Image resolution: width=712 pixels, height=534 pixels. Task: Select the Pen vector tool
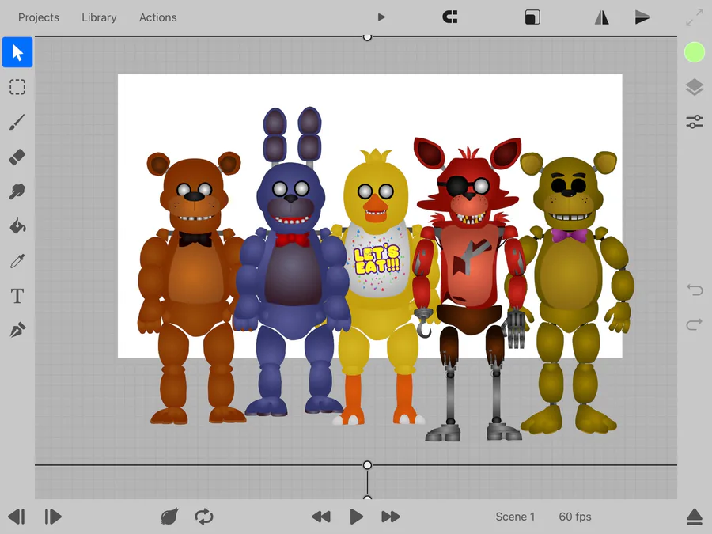point(17,330)
